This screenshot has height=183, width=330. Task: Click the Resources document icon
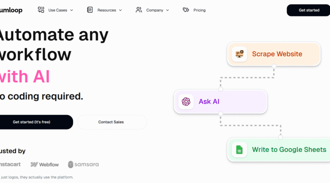(90, 10)
